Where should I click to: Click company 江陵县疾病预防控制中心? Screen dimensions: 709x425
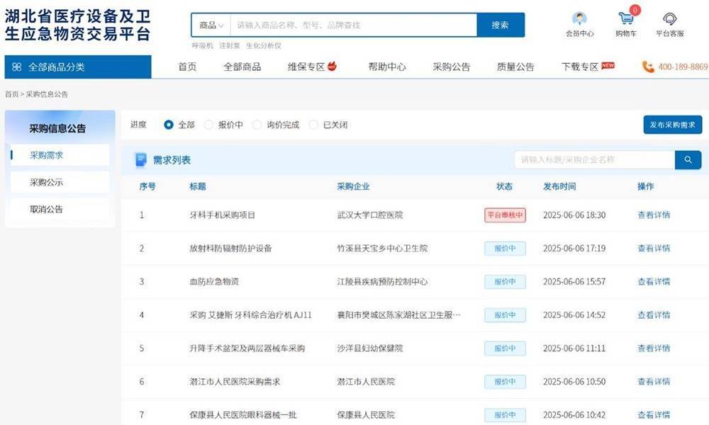pos(382,282)
